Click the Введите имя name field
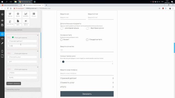 pyautogui.click(x=73, y=17)
